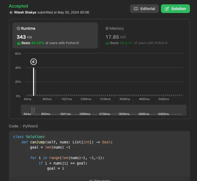Click the book icon on the Editorial button

[x=136, y=9]
